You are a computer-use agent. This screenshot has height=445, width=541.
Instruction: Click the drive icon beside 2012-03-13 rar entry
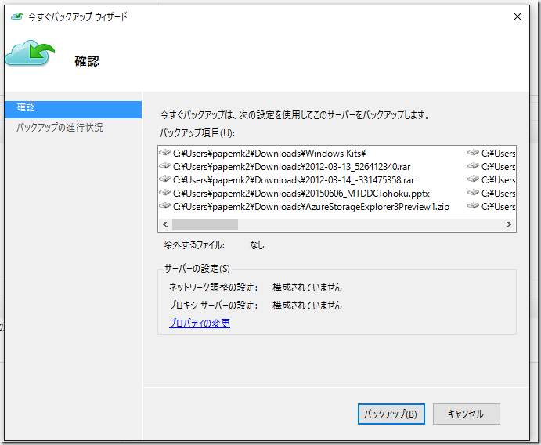pos(165,166)
